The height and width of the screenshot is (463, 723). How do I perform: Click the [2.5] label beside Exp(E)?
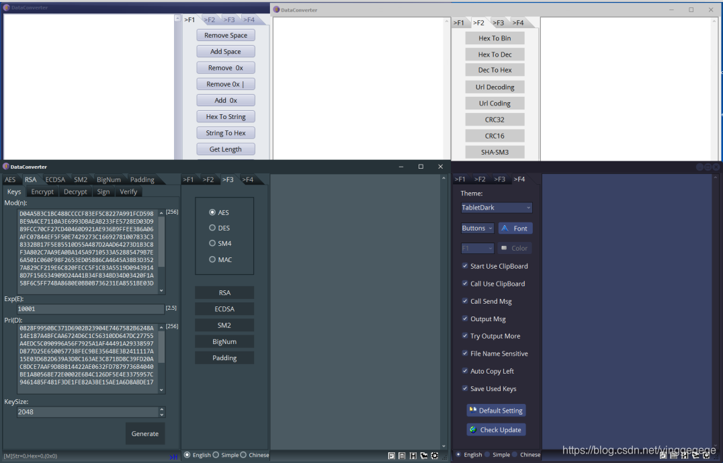171,308
